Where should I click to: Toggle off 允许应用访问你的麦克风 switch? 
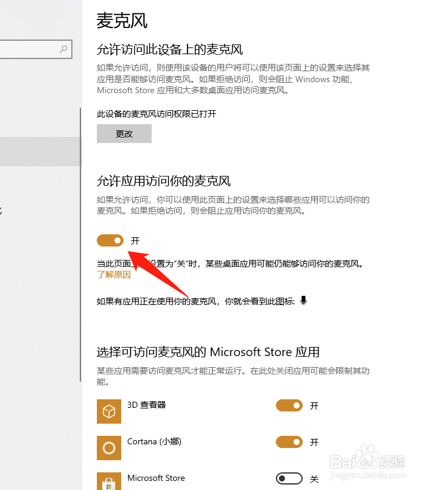110,240
